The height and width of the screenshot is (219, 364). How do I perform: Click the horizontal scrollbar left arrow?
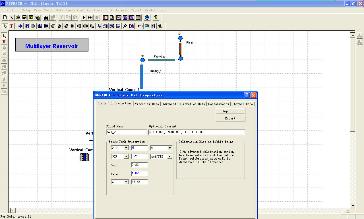tap(13, 210)
